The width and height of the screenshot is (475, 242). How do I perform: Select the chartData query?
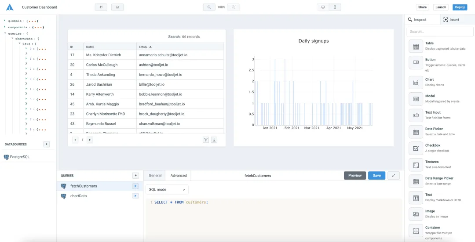pyautogui.click(x=78, y=196)
